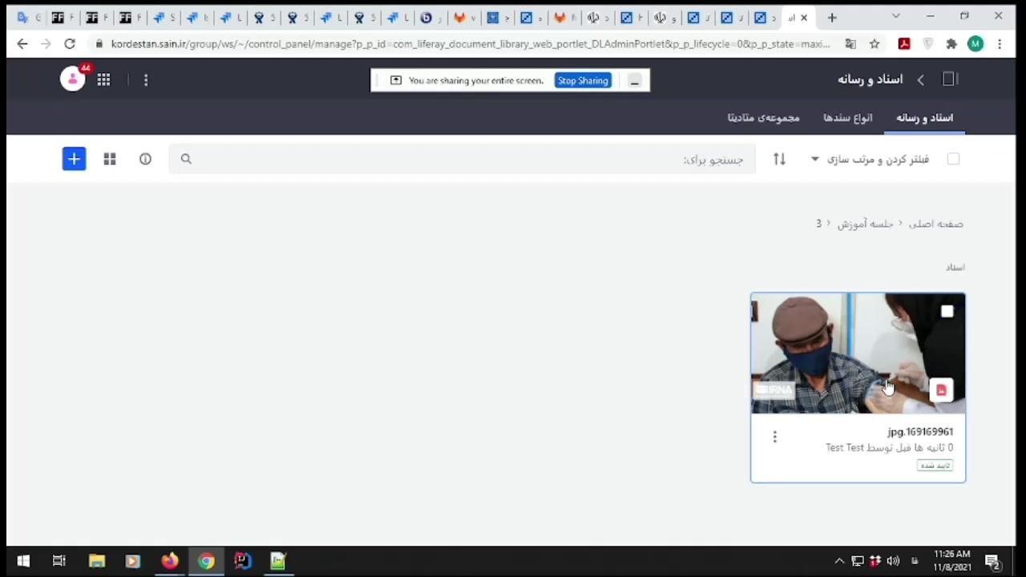The height and width of the screenshot is (577, 1026).
Task: Open the Chrome profile avatar M
Action: pos(976,44)
